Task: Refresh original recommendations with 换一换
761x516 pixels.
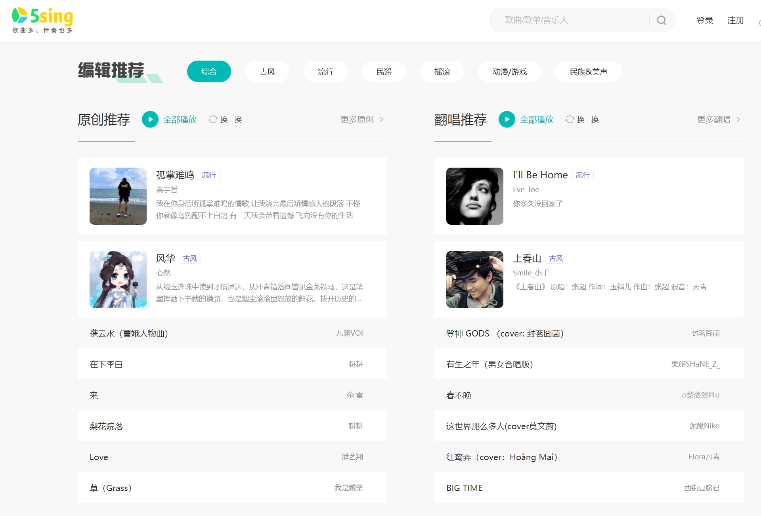Action: tap(226, 119)
